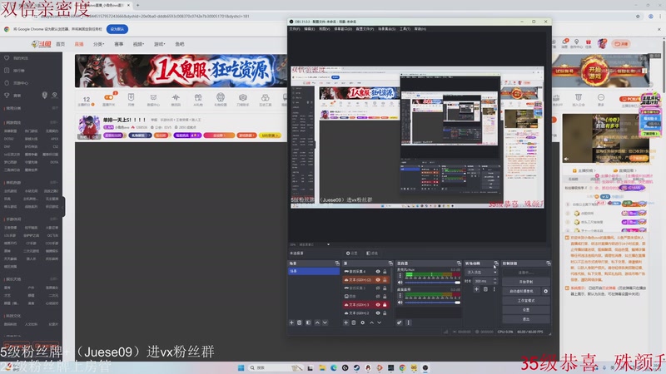Show the hidden third source in list

tap(378, 288)
